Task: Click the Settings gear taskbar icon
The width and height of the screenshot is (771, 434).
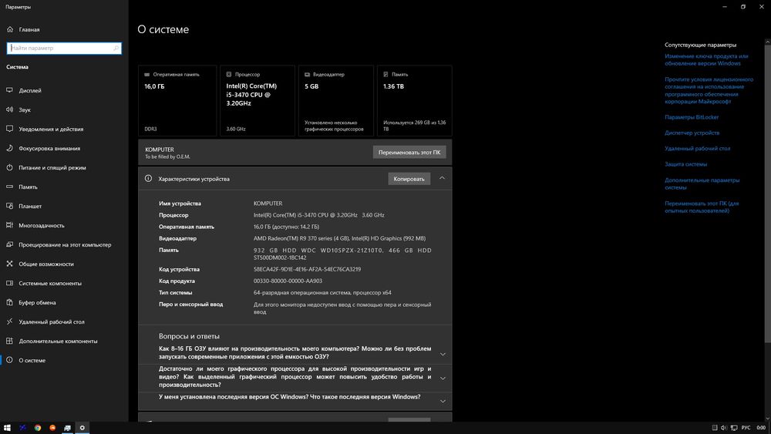Action: (x=82, y=428)
